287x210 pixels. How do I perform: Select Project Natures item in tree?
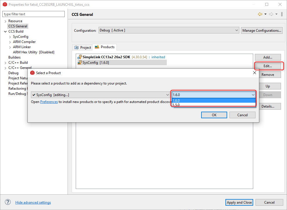(x=18, y=78)
